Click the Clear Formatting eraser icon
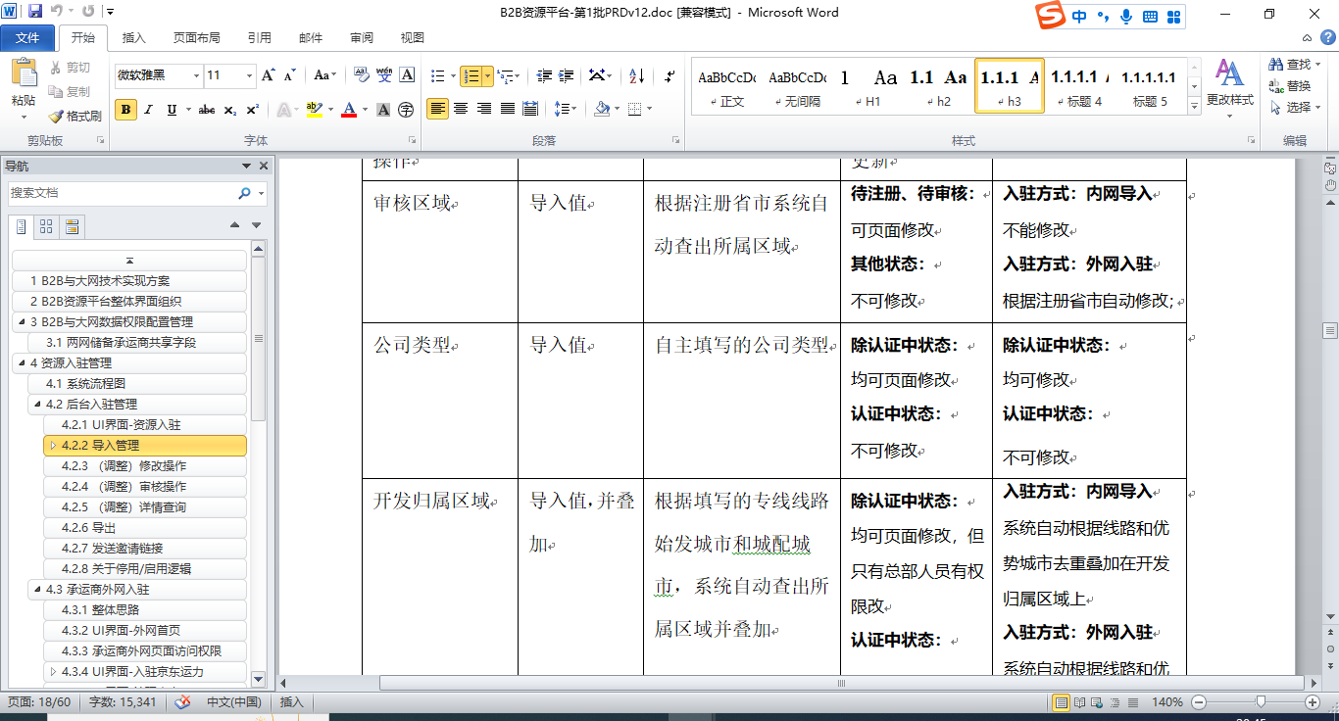Viewport: 1339px width, 721px height. [x=360, y=75]
